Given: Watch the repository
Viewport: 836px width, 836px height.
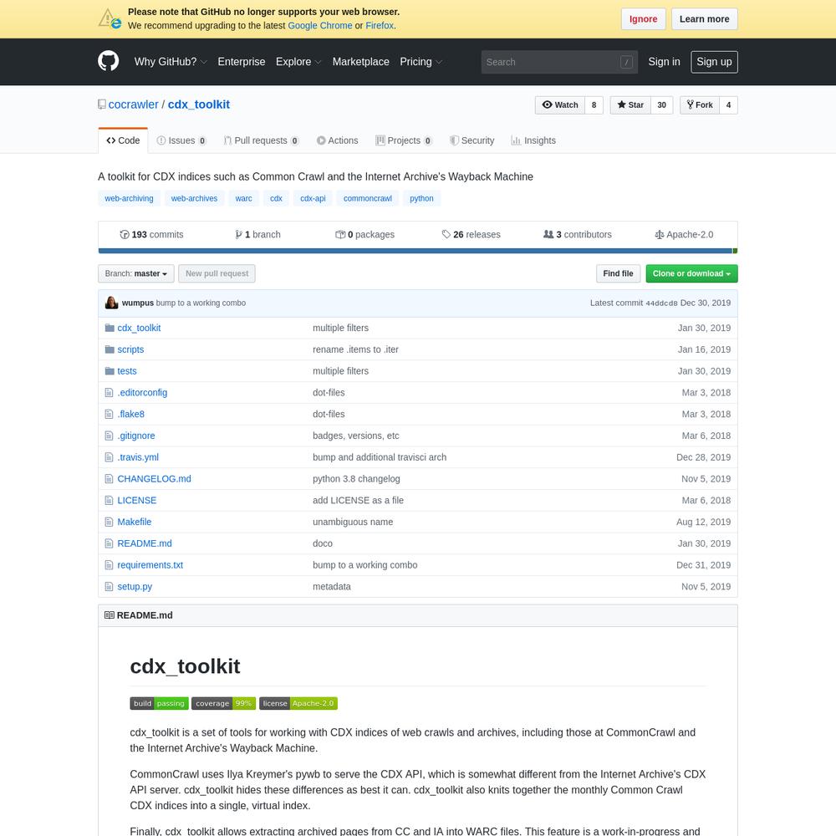Looking at the screenshot, I should tap(560, 105).
